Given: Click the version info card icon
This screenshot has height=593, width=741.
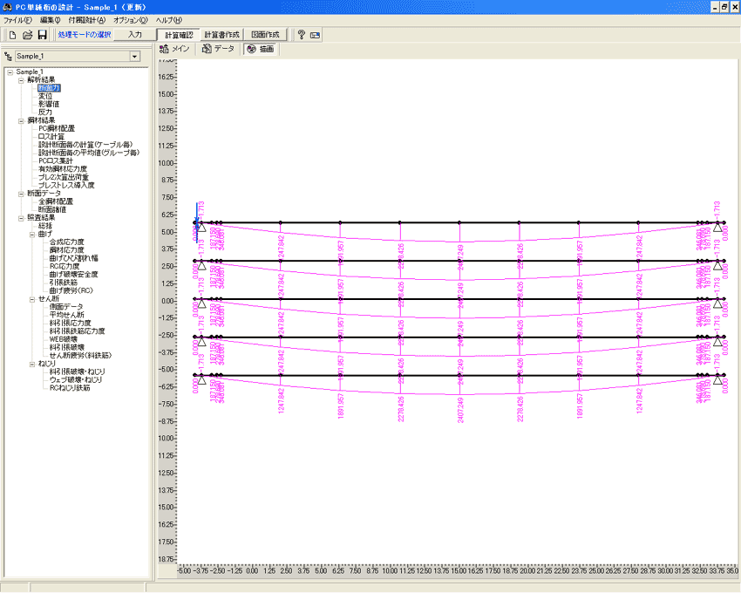Looking at the screenshot, I should point(315,35).
